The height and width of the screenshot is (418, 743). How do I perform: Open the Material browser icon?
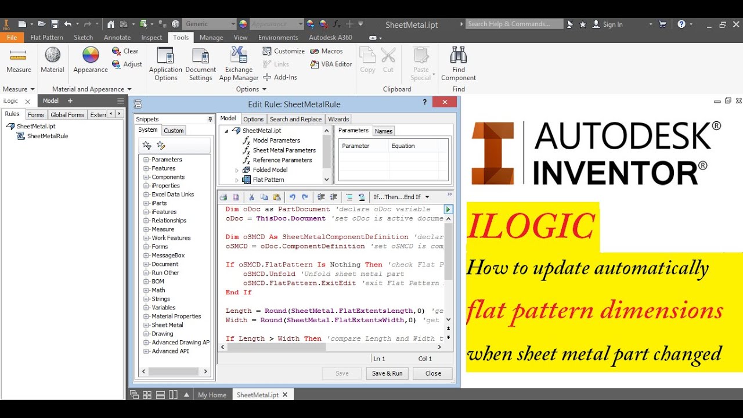pos(53,55)
